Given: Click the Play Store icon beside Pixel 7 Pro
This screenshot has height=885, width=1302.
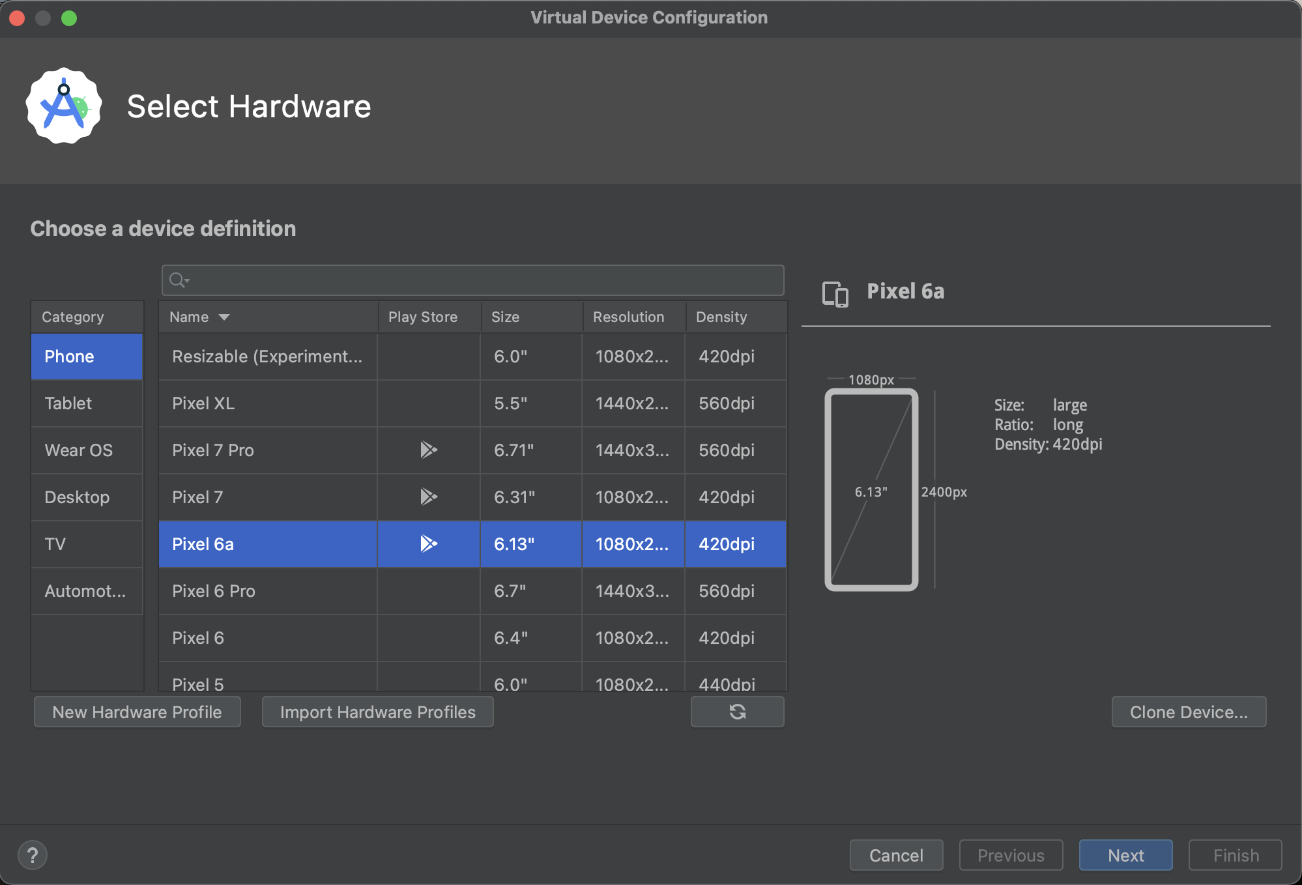Looking at the screenshot, I should click(x=428, y=450).
